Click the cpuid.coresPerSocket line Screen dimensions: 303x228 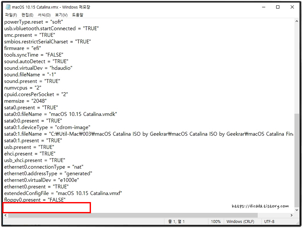(x=36, y=94)
